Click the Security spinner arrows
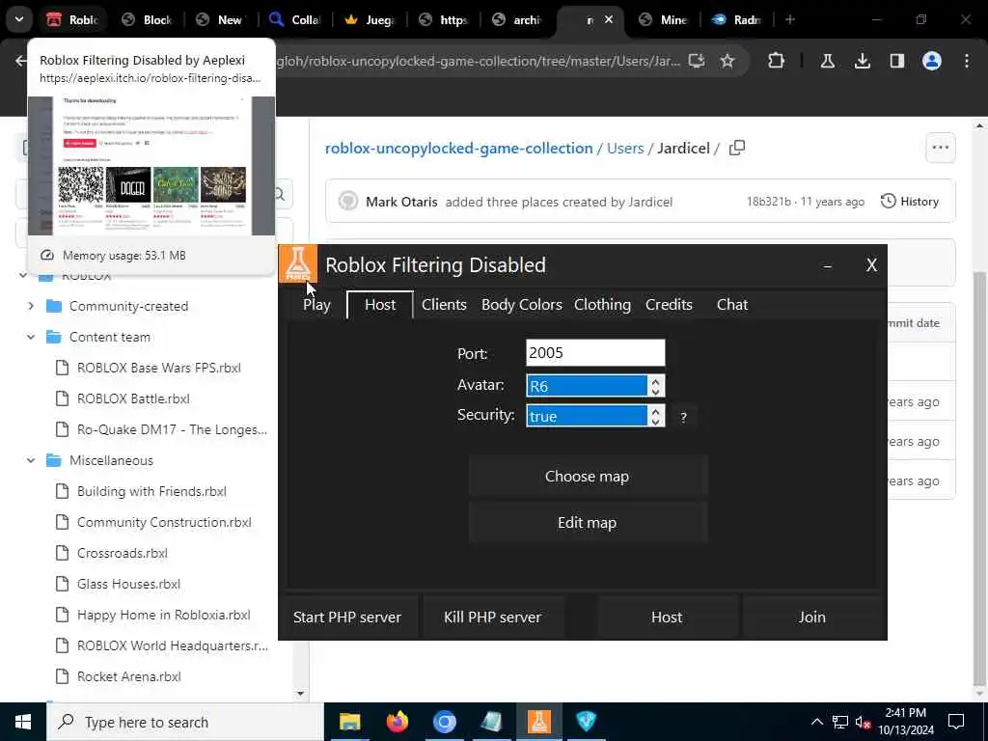Screen dimensions: 988x741 coord(655,416)
